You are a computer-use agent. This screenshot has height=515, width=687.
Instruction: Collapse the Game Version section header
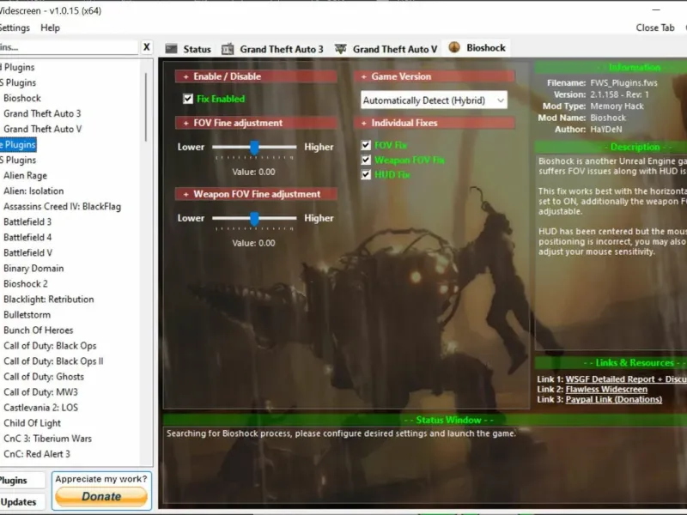434,76
